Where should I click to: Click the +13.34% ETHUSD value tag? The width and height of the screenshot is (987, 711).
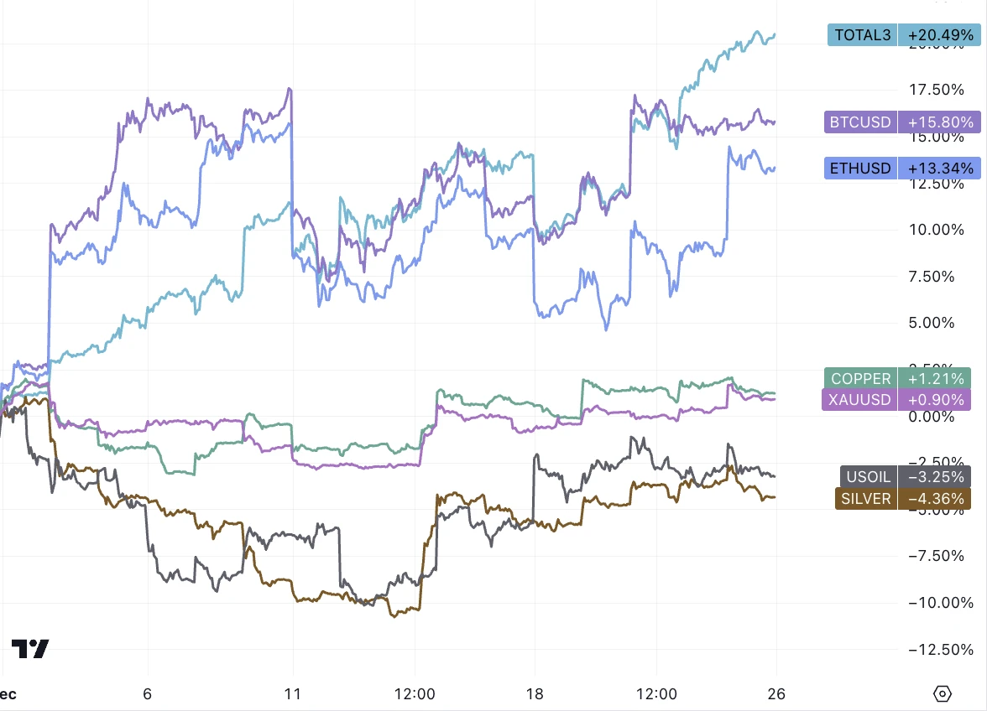937,169
